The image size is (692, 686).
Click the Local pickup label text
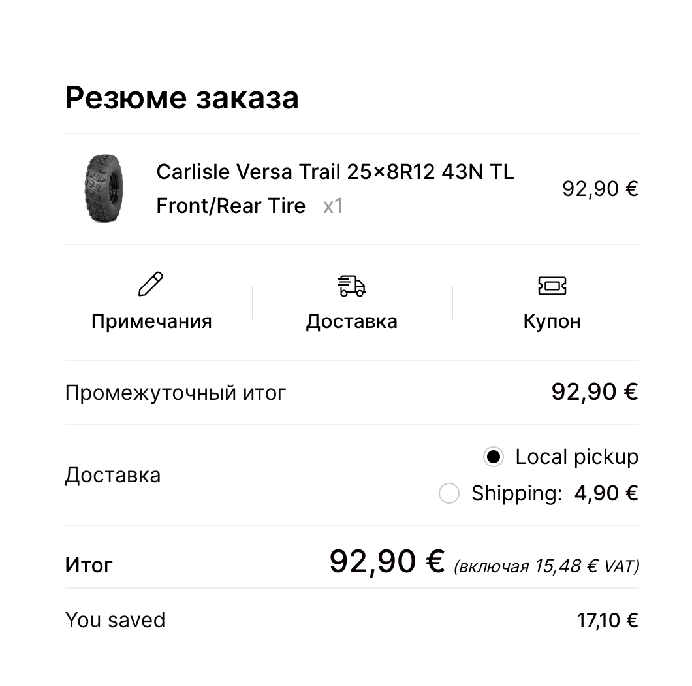577,457
